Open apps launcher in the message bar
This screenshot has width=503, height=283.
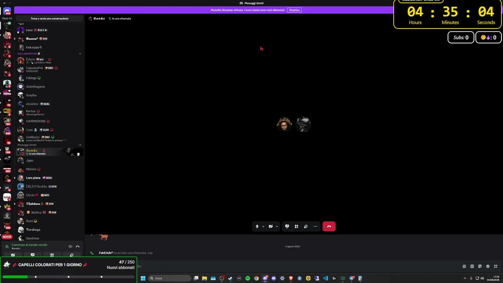[496, 266]
